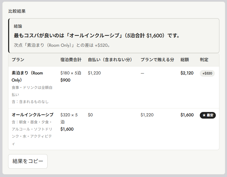Select the オールインクルーシブ plan name
The width and height of the screenshot is (227, 177).
33,115
